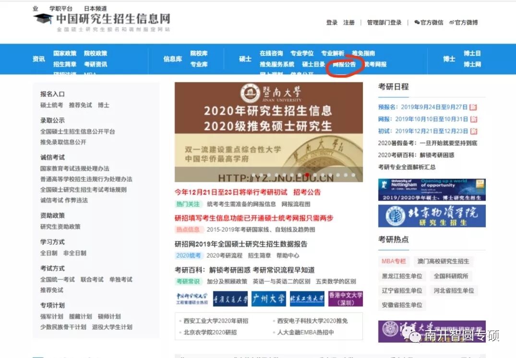Open 全国硕士生招生信息公开平台 link

click(78, 131)
